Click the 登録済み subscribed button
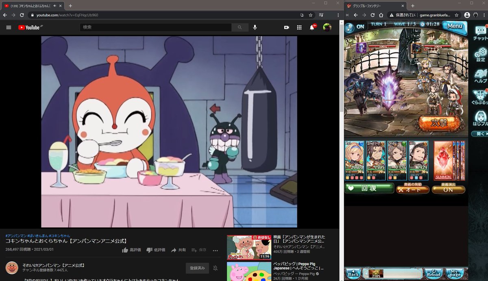 pyautogui.click(x=198, y=268)
